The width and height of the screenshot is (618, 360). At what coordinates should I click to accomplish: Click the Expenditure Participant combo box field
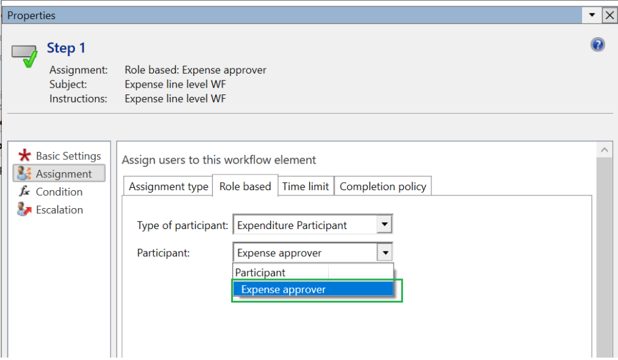(305, 225)
